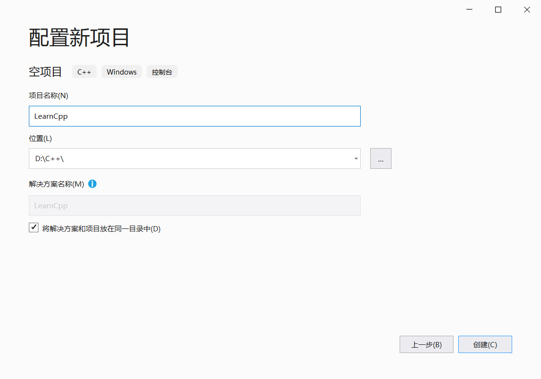Click the browse location "..." button
The height and width of the screenshot is (379, 541).
[x=380, y=158]
